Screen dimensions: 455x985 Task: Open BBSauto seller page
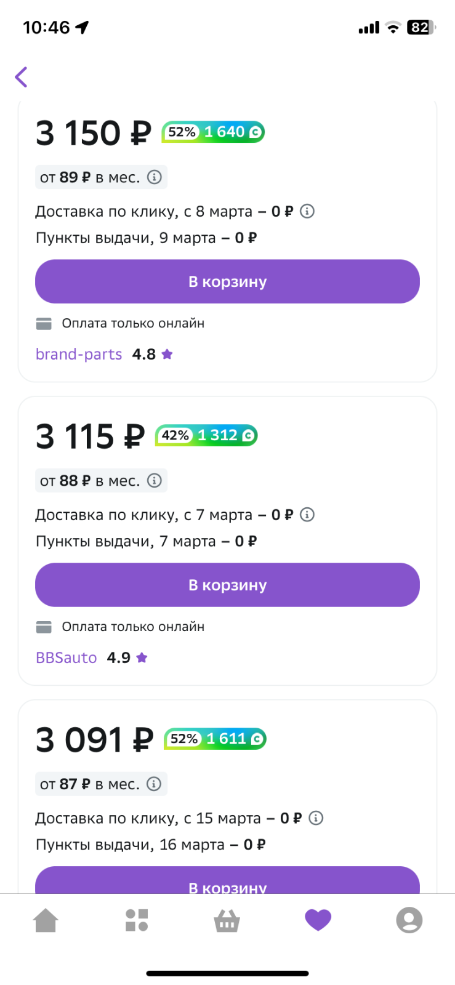[x=66, y=658]
